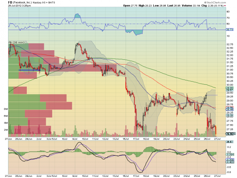Click the MACD histogram value tag -0.094
237x178 pixels.
click(230, 154)
